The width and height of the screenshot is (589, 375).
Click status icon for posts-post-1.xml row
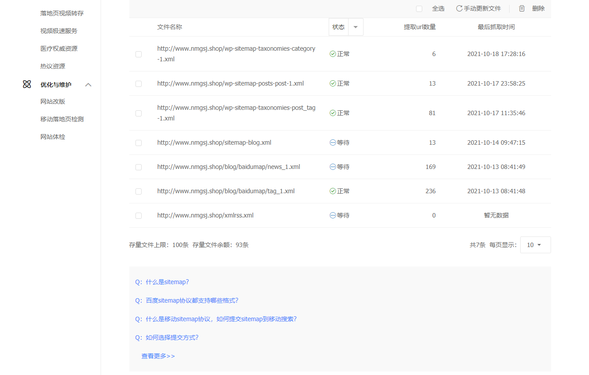tap(333, 83)
